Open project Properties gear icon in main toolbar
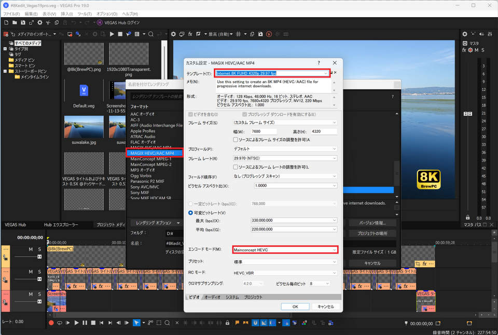 point(38,23)
